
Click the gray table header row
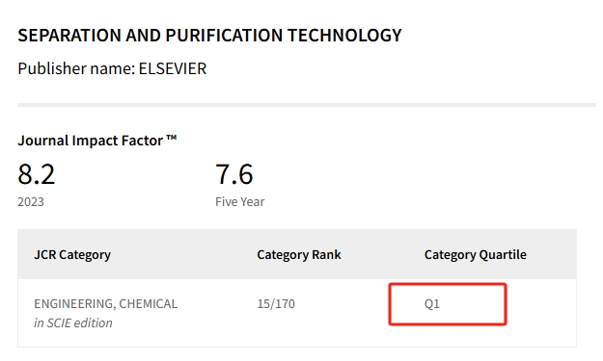coord(297,254)
